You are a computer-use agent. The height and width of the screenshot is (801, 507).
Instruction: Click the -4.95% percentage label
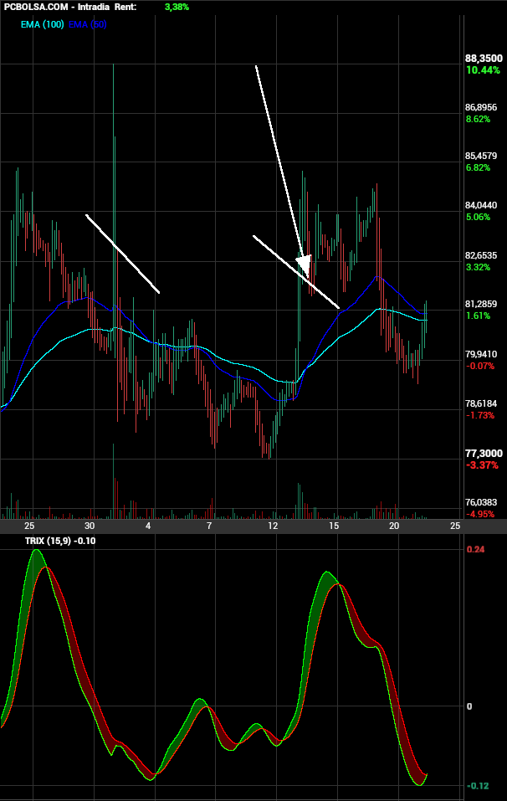tap(480, 514)
